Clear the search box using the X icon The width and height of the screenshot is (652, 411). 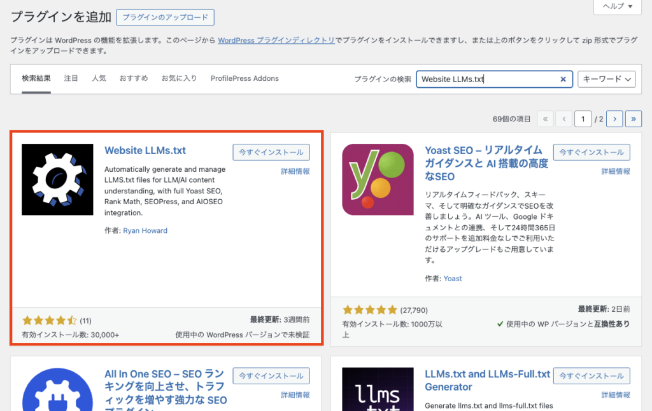click(x=563, y=79)
